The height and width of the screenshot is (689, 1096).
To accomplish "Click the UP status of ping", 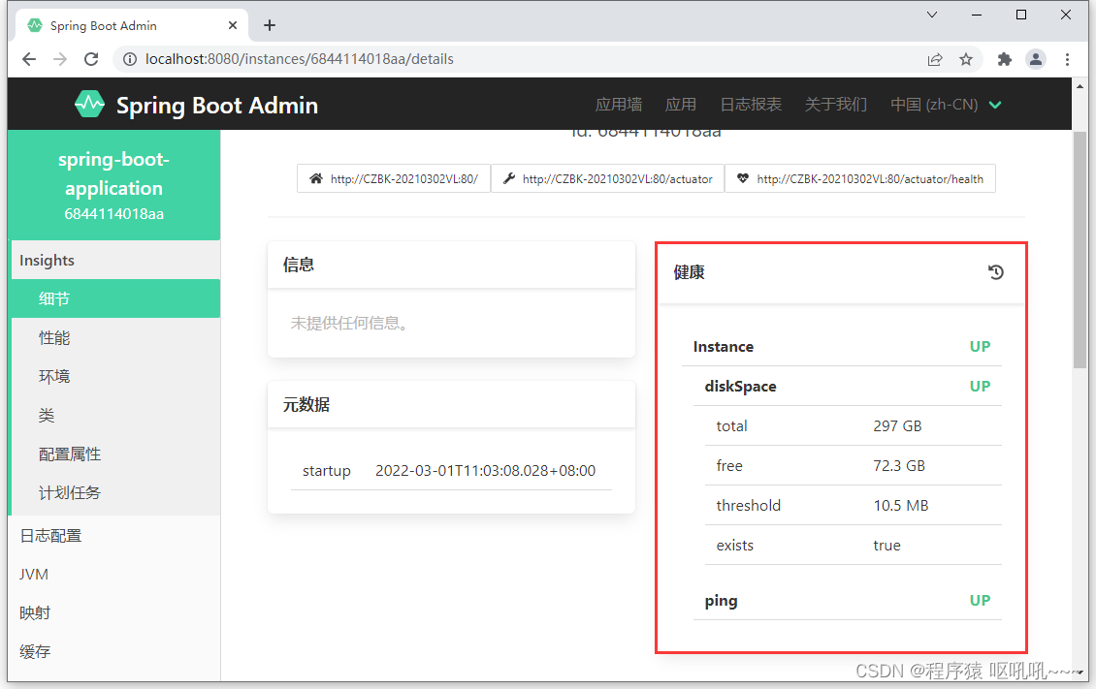I will click(x=980, y=601).
